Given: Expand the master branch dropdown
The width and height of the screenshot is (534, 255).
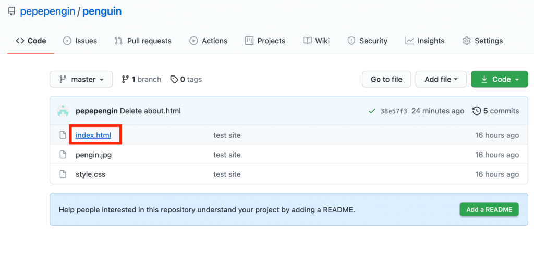Looking at the screenshot, I should click(81, 79).
